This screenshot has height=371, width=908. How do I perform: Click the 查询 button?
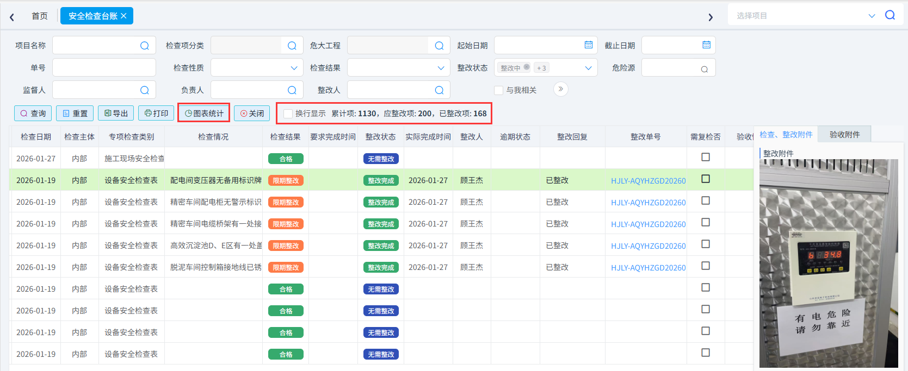[x=33, y=113]
